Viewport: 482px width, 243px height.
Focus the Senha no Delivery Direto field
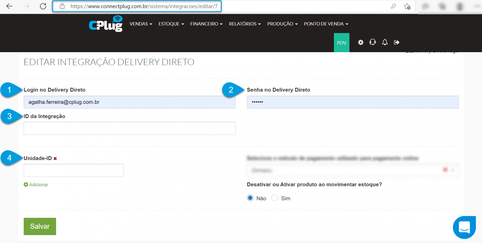353,102
